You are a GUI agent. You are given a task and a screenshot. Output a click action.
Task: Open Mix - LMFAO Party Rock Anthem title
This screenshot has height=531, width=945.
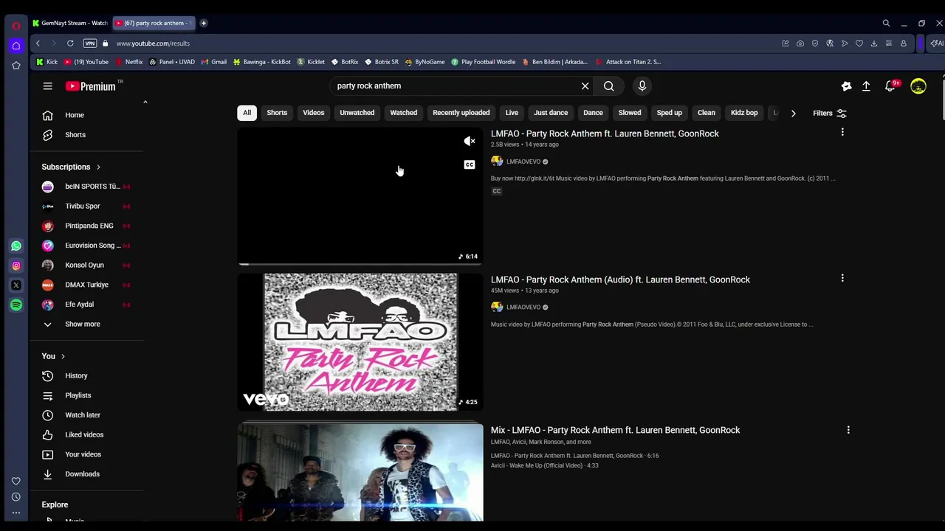pyautogui.click(x=615, y=430)
